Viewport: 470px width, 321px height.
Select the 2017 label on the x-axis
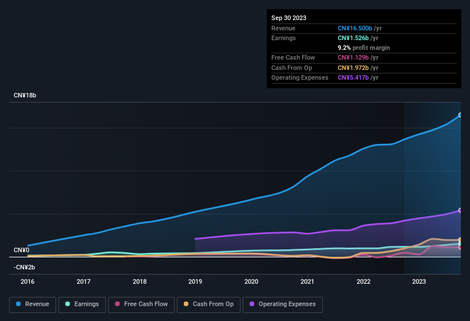click(84, 281)
